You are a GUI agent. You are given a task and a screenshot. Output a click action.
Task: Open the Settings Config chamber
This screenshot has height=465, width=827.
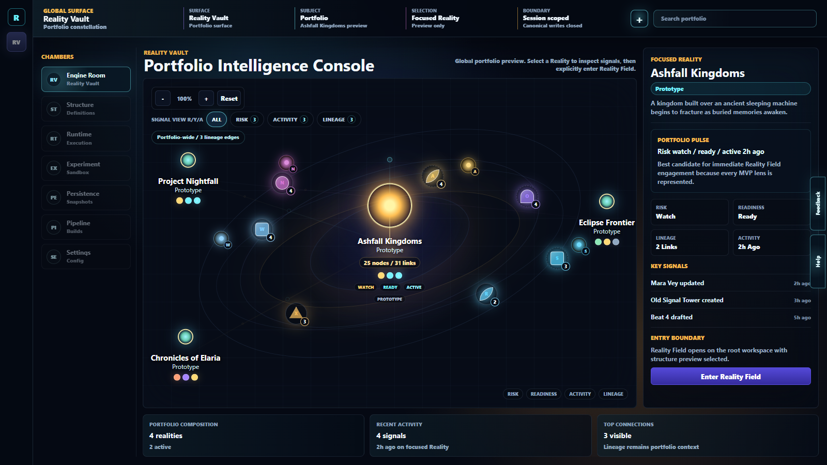[x=86, y=256]
